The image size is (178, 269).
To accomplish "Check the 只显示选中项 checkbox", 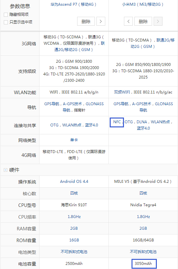I will (6, 22).
